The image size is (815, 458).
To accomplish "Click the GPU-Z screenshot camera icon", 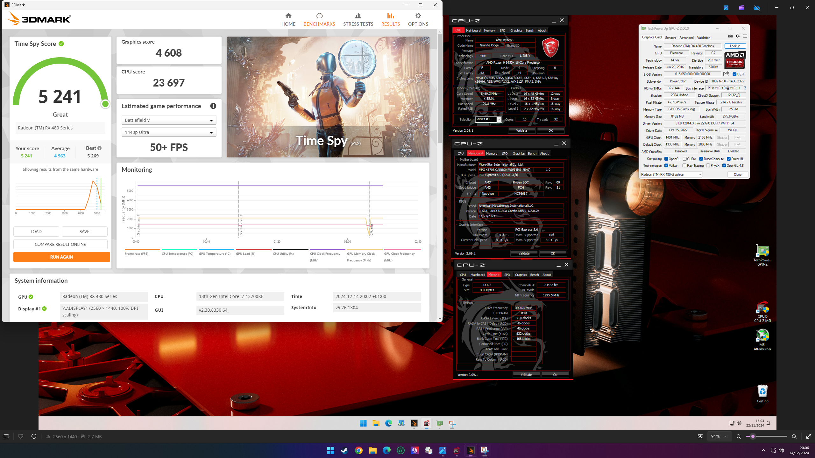I will [x=730, y=36].
